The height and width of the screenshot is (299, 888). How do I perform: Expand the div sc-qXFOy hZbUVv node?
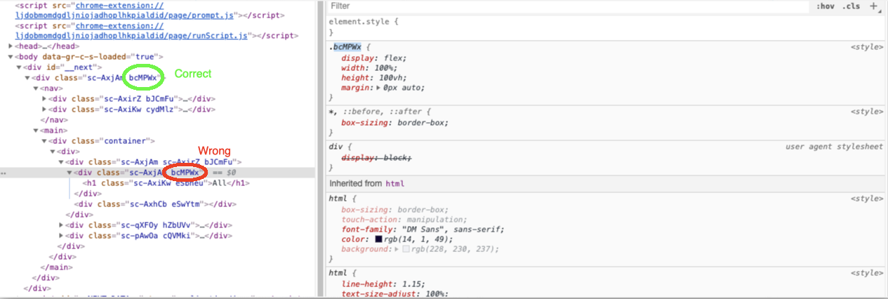61,225
